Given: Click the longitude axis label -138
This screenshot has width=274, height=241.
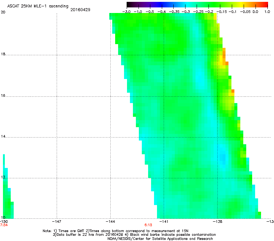Looking at the screenshot, I should pyautogui.click(x=218, y=222).
